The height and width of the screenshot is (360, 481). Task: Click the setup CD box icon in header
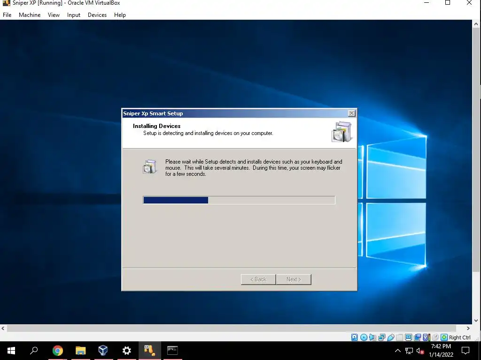tap(341, 132)
